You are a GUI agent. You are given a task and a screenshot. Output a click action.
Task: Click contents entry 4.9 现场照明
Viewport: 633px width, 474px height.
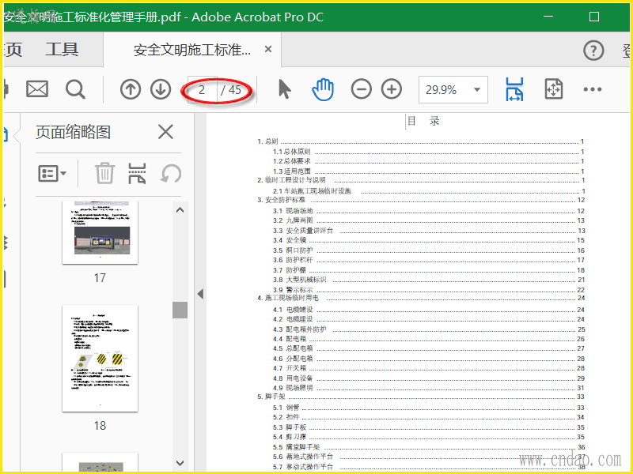[428, 388]
